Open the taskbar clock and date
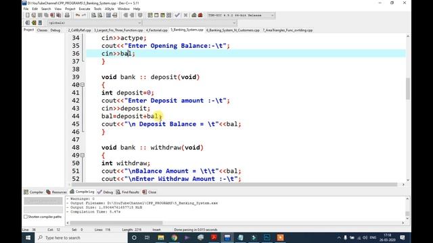 point(388,238)
